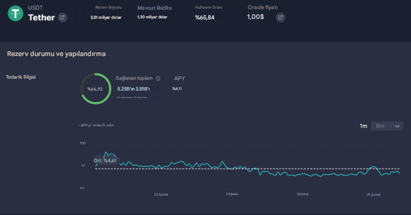Open the external link icon beside Oracle fiyatı
This screenshot has height=215, width=411.
click(281, 18)
